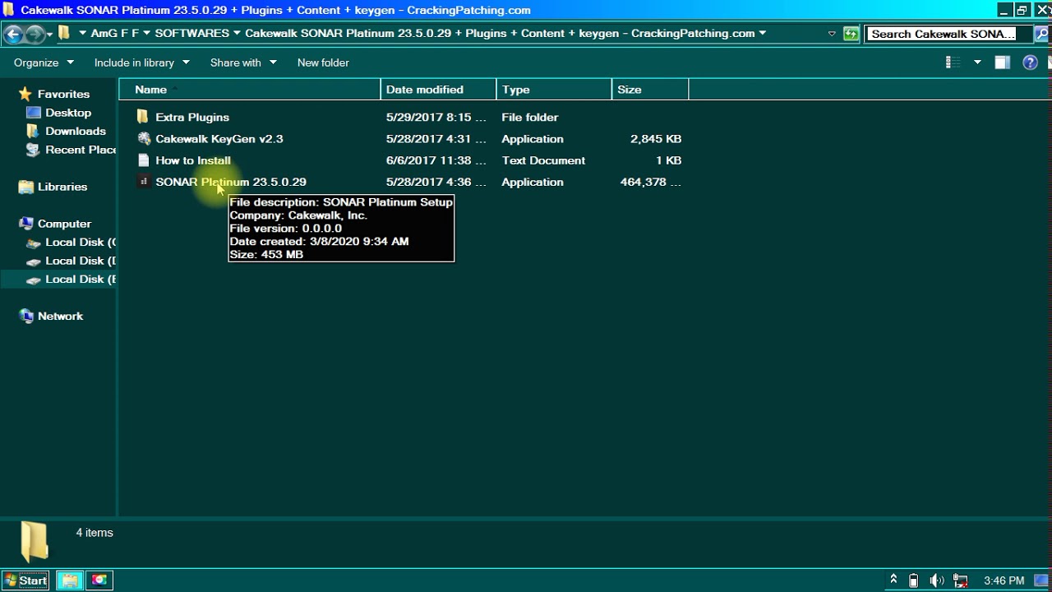Screen dimensions: 1052x592
Task: Open the Organize dropdown menu
Action: point(44,62)
